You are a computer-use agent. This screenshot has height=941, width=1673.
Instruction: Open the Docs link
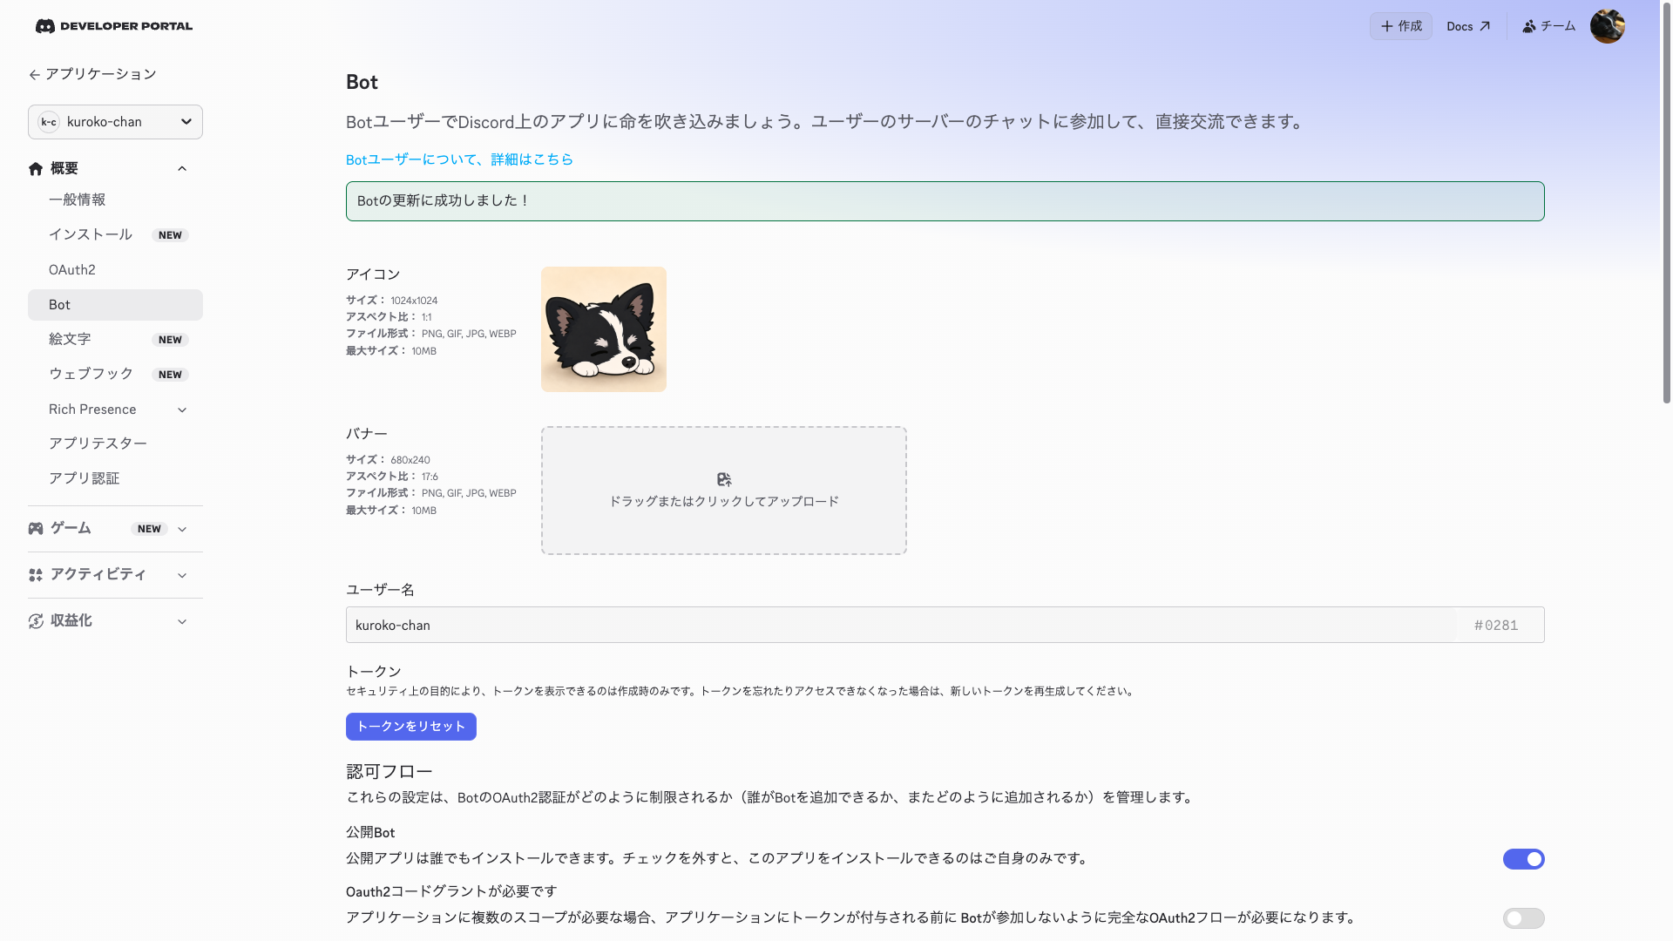tap(1468, 26)
